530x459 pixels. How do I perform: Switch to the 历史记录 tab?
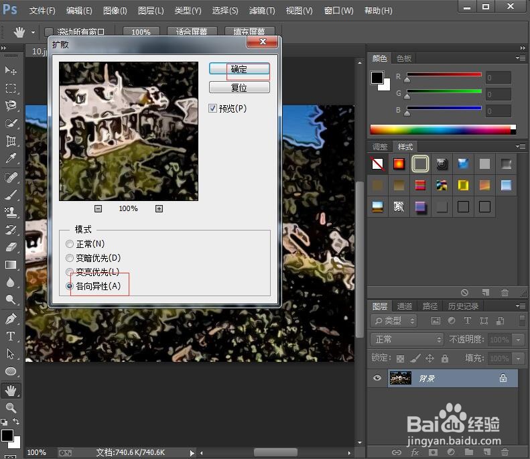tap(463, 306)
